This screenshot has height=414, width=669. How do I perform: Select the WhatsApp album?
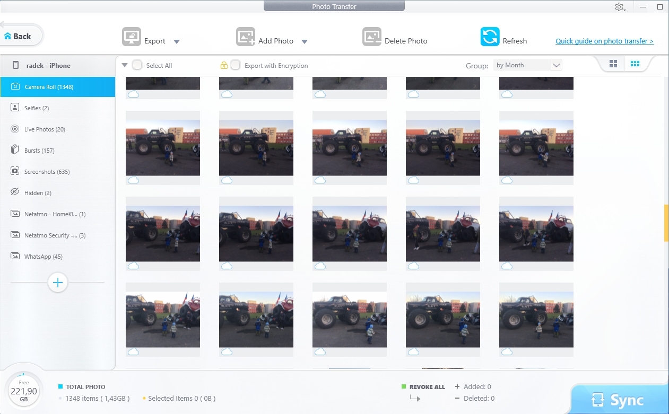coord(43,257)
